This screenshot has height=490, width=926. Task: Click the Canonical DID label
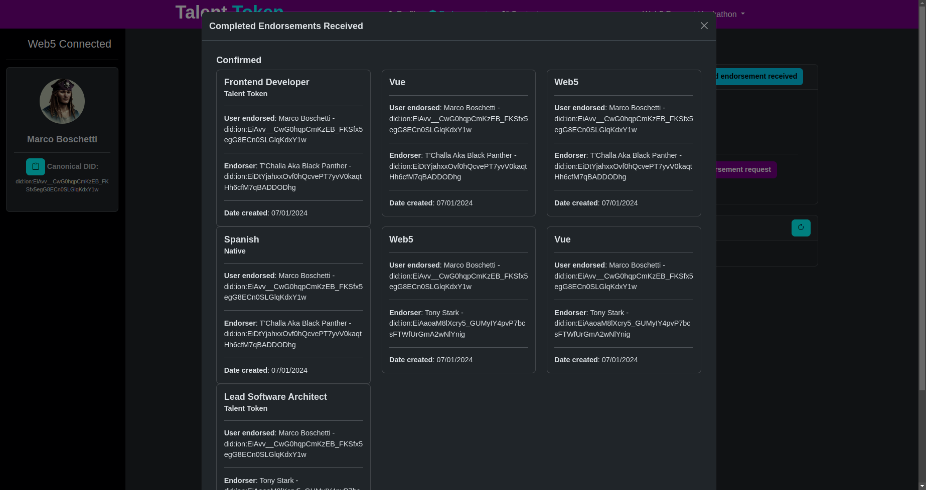coord(73,166)
